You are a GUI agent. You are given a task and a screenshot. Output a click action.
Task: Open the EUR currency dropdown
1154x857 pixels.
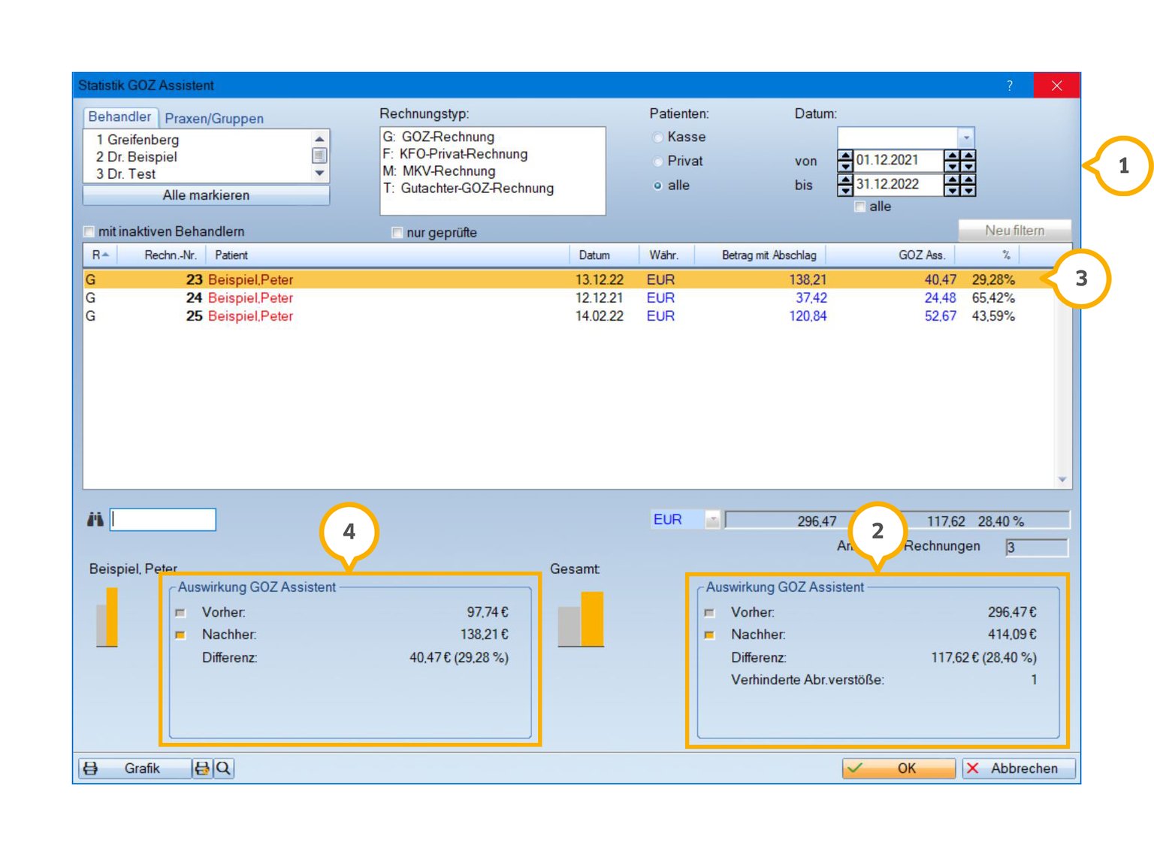(x=712, y=520)
